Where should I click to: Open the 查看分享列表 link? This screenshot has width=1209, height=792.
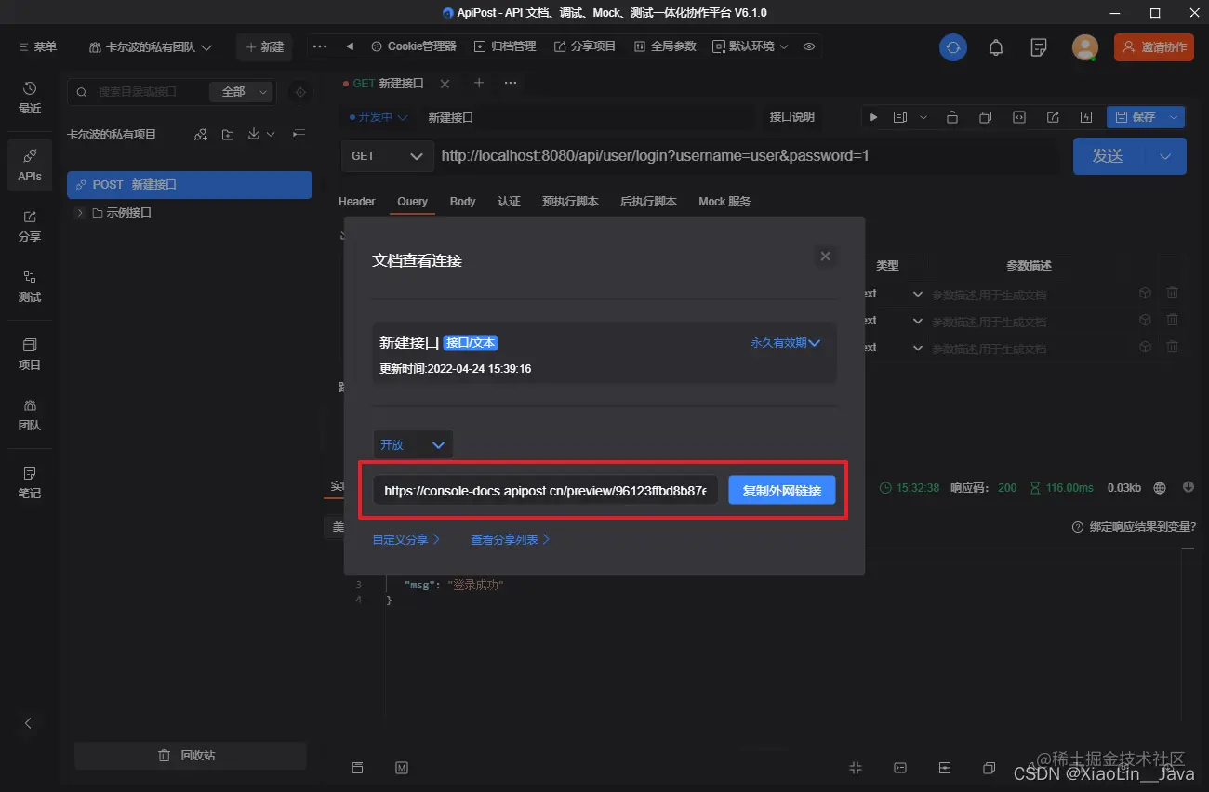coord(511,540)
